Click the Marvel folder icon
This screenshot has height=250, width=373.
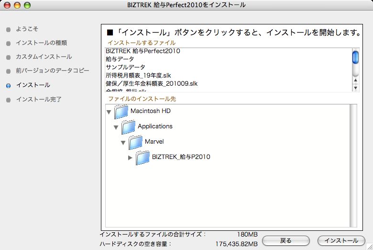[x=136, y=142]
